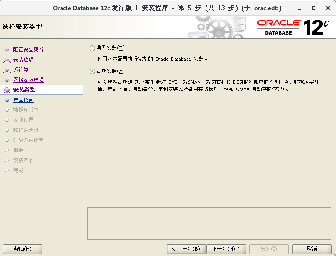Click the 操作系统组 step label

click(x=26, y=130)
